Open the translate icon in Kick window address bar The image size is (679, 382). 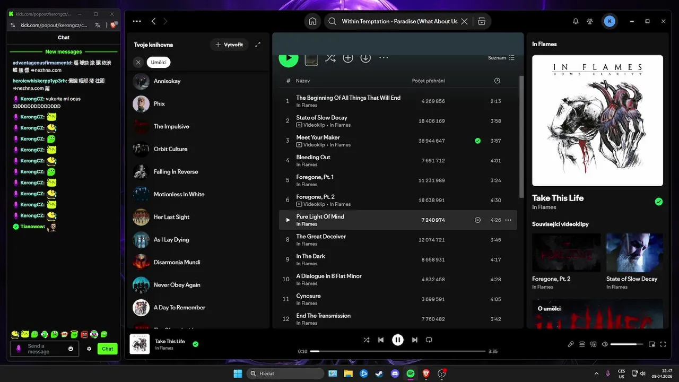(x=98, y=25)
